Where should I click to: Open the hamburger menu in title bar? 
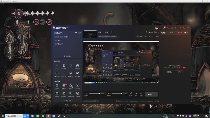click(176, 28)
